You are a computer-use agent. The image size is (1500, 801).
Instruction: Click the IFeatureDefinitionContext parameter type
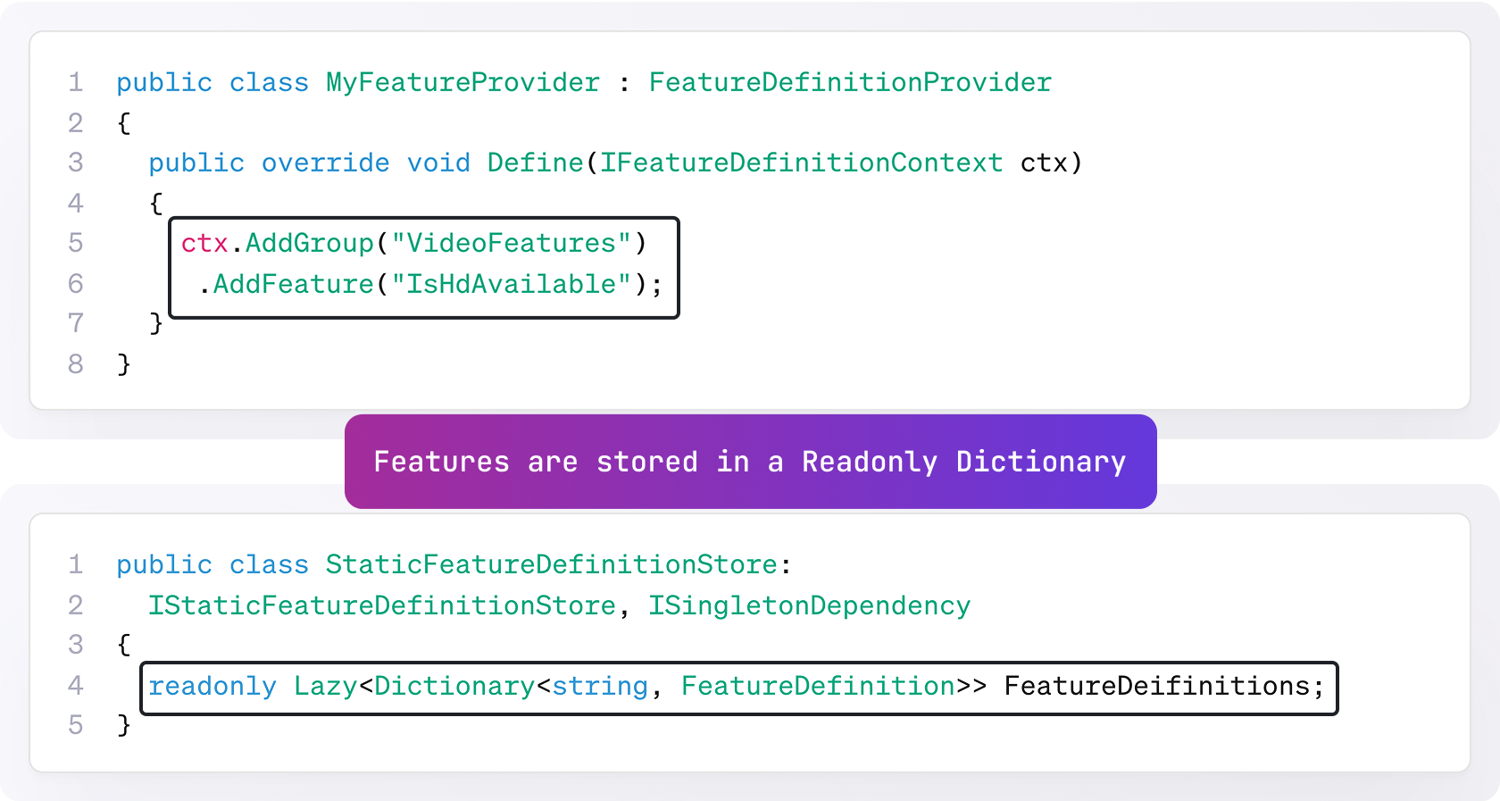[x=801, y=163]
